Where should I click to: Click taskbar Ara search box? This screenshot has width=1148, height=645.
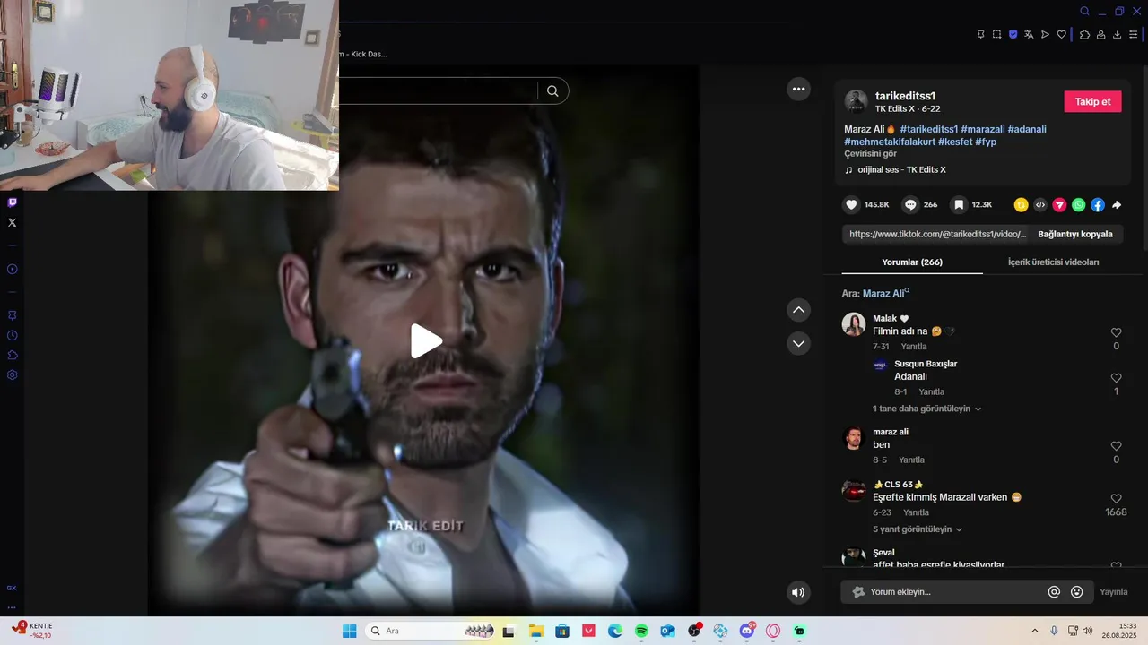[431, 631]
